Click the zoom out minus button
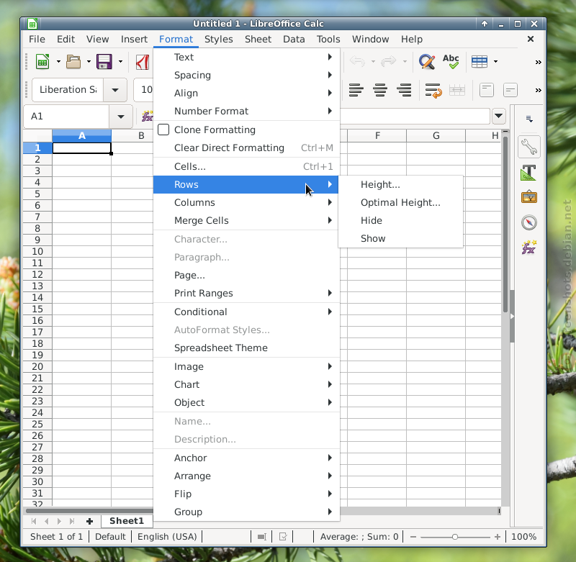 pyautogui.click(x=413, y=537)
